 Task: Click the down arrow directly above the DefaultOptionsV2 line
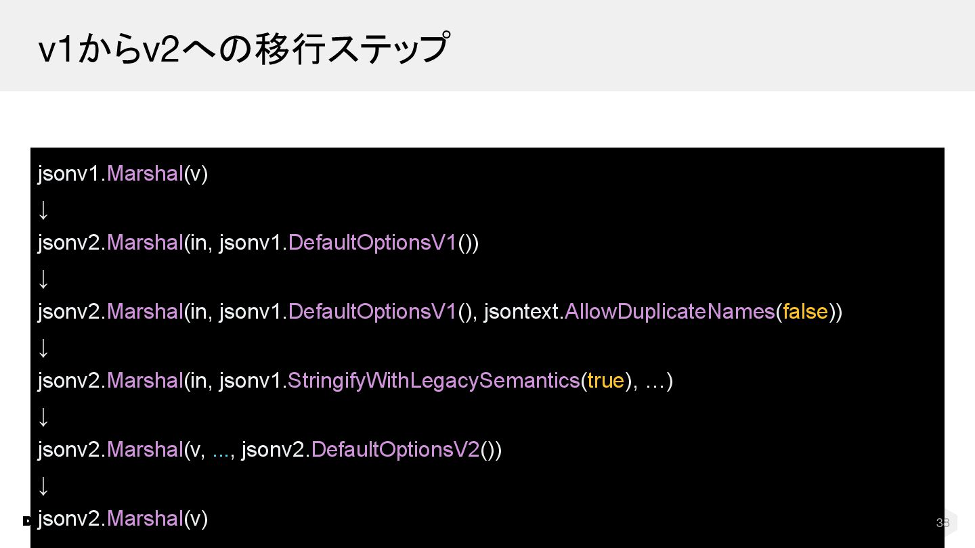tap(43, 415)
